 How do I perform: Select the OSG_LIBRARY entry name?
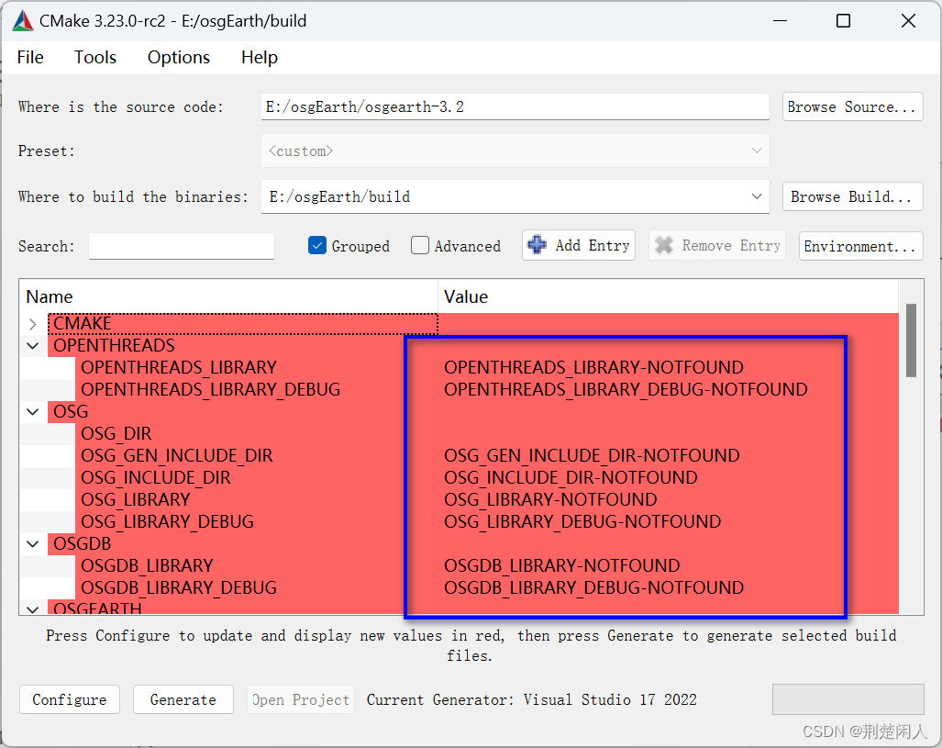pos(135,499)
